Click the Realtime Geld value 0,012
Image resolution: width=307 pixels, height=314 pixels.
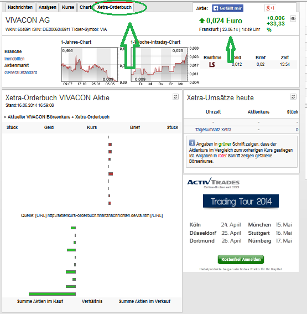click(237, 64)
